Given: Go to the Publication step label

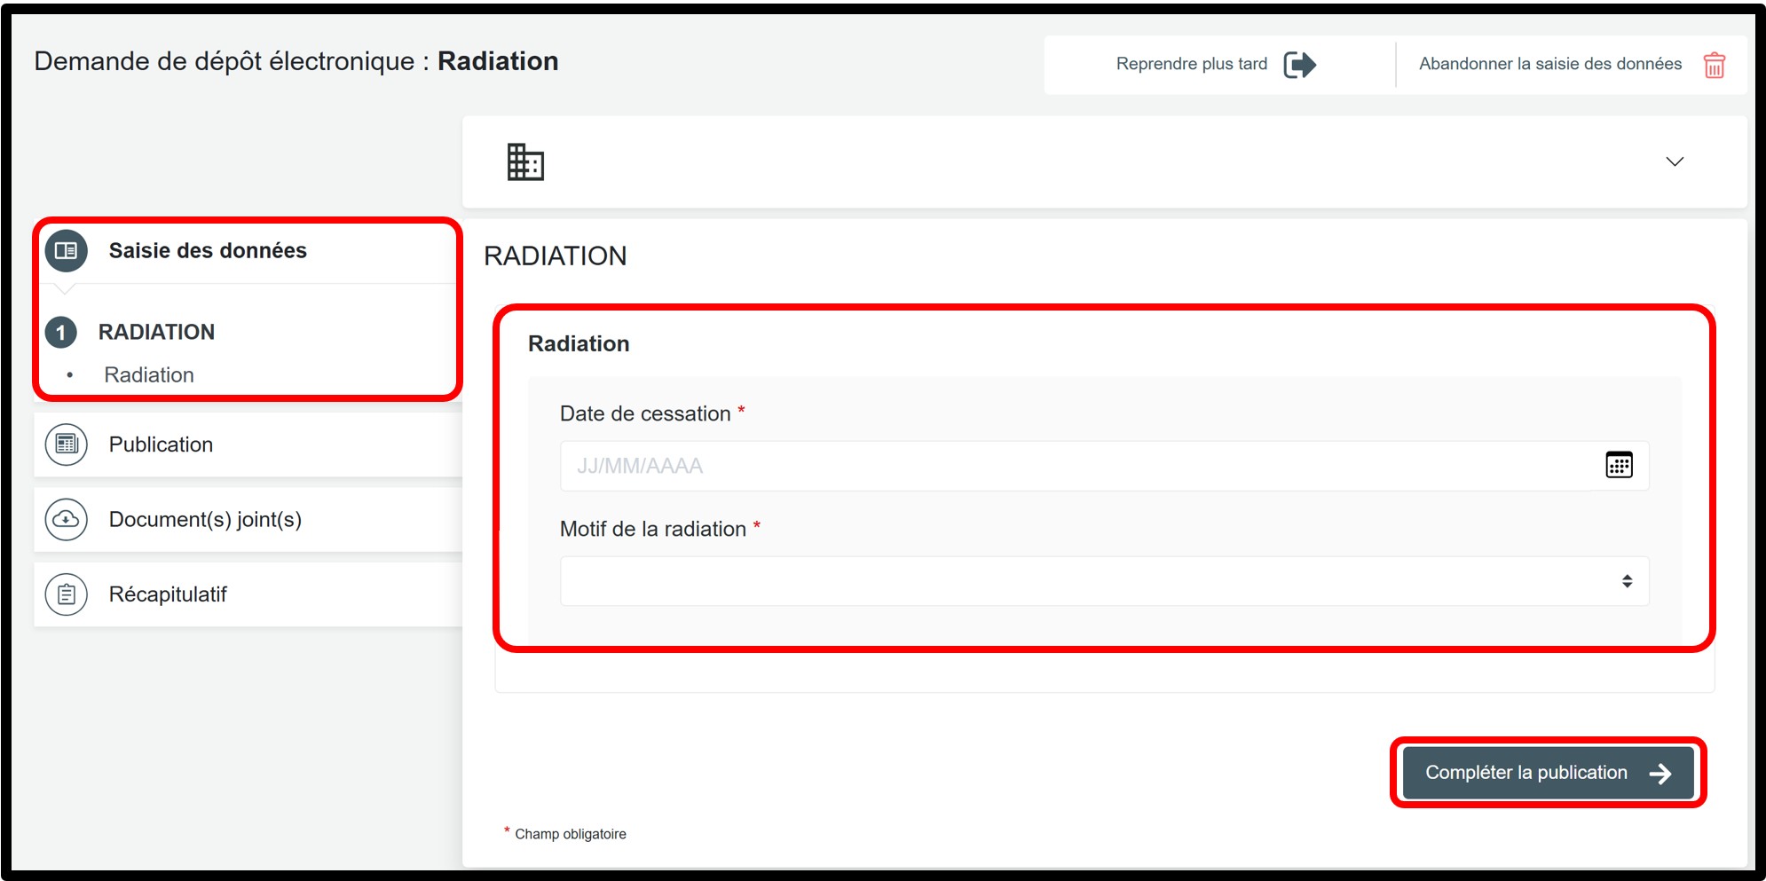Looking at the screenshot, I should pyautogui.click(x=161, y=444).
